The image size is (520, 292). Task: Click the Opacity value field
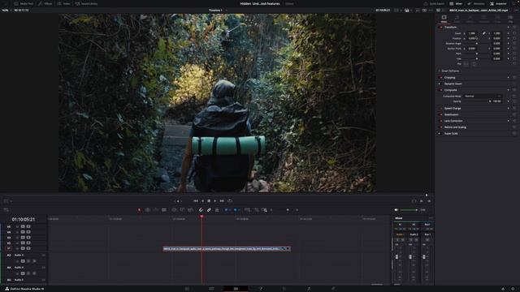coord(496,101)
